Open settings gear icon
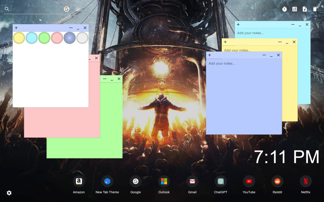 [x=9, y=193]
